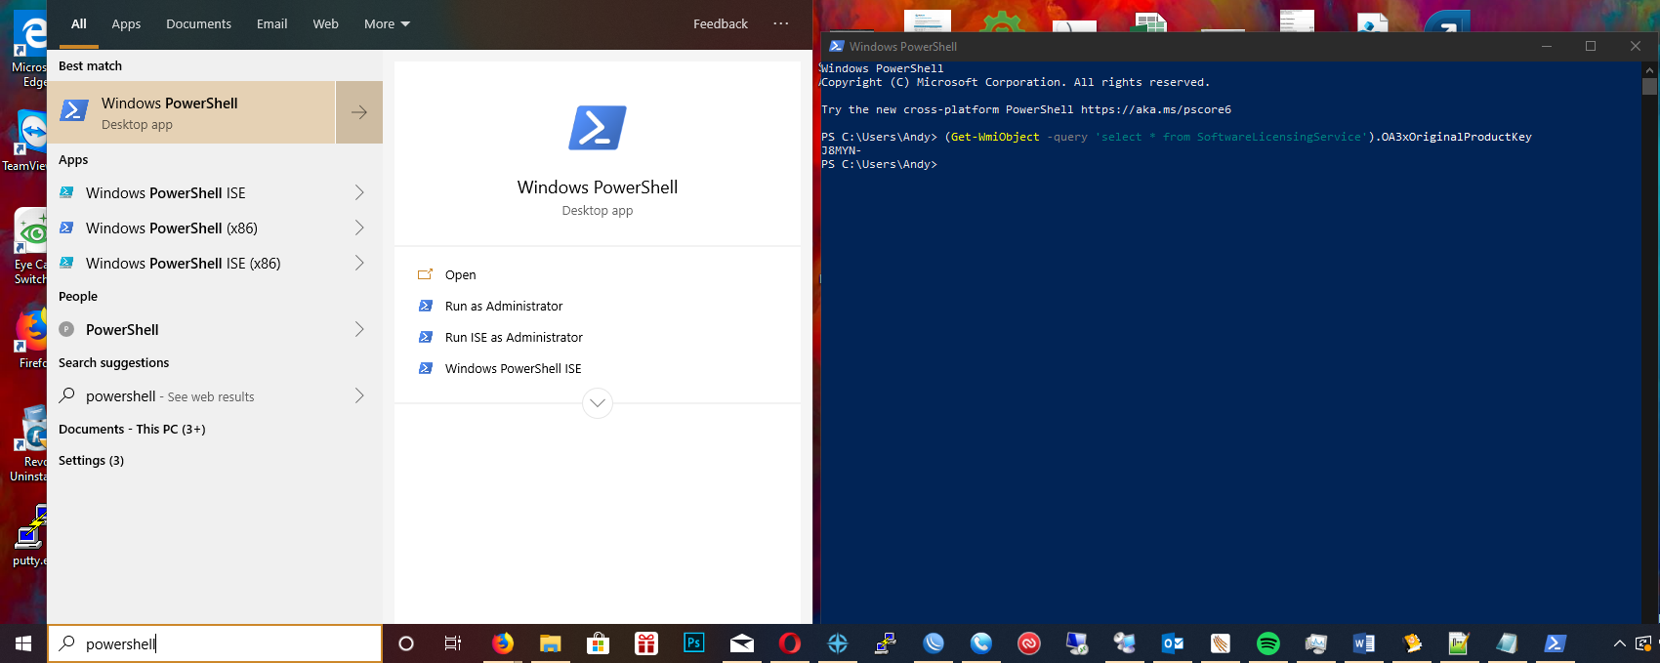Image resolution: width=1660 pixels, height=663 pixels.
Task: Switch to the Email search tab
Action: point(271,23)
